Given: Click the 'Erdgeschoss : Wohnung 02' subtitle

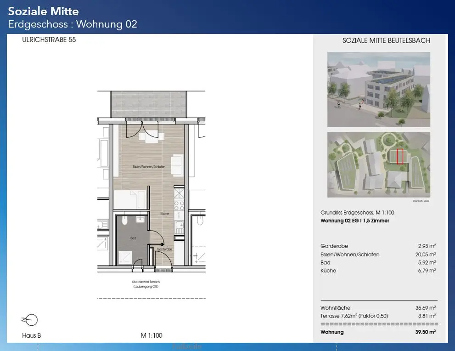Looking at the screenshot, I should click(x=73, y=24).
